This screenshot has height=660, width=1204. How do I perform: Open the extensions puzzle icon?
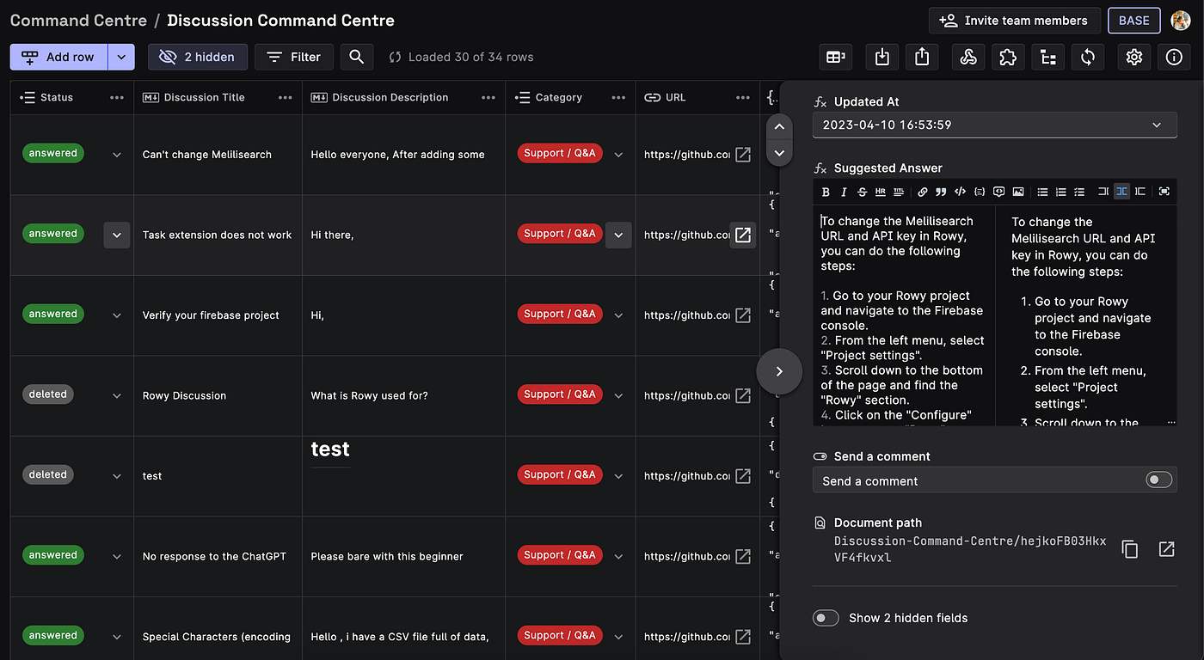tap(1008, 57)
